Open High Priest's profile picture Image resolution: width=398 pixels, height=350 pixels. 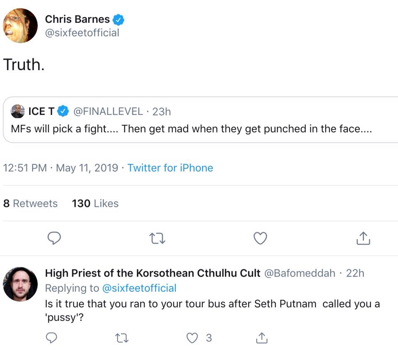coord(20,284)
